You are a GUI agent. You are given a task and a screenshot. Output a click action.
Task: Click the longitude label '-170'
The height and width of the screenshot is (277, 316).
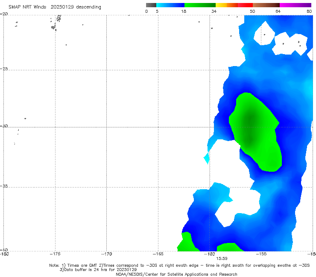tap(107, 254)
